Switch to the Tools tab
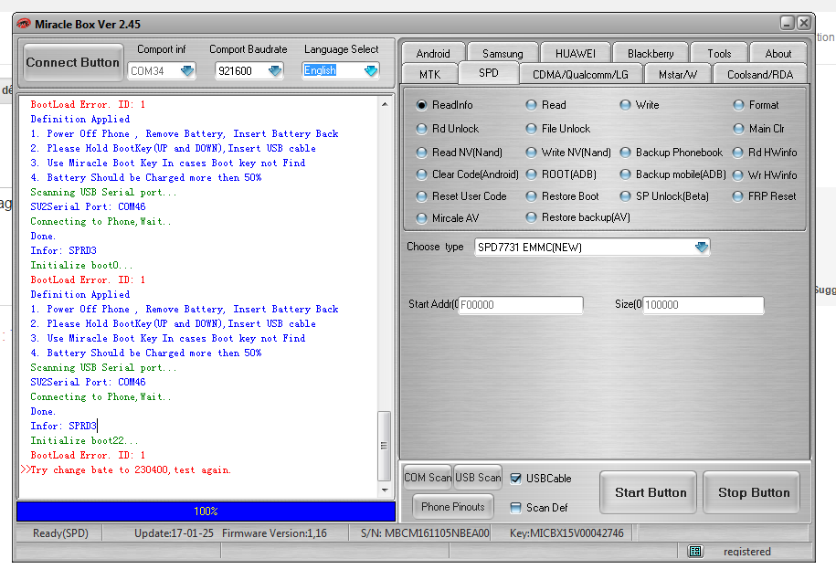 (719, 53)
